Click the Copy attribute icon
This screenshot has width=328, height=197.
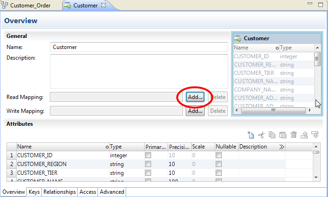(x=272, y=135)
